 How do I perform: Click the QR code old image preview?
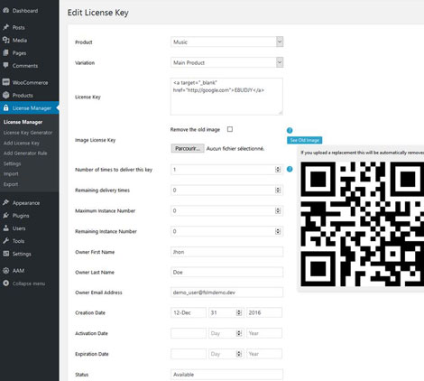pyautogui.click(x=362, y=224)
